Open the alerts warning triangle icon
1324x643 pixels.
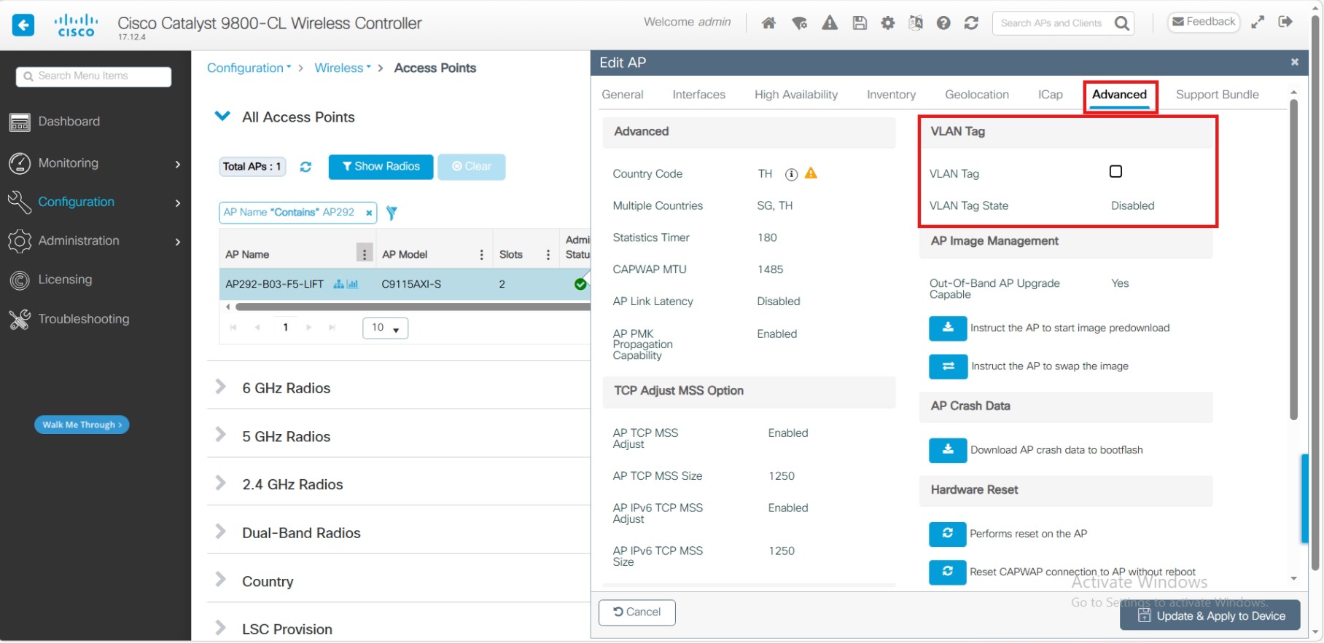coord(830,23)
